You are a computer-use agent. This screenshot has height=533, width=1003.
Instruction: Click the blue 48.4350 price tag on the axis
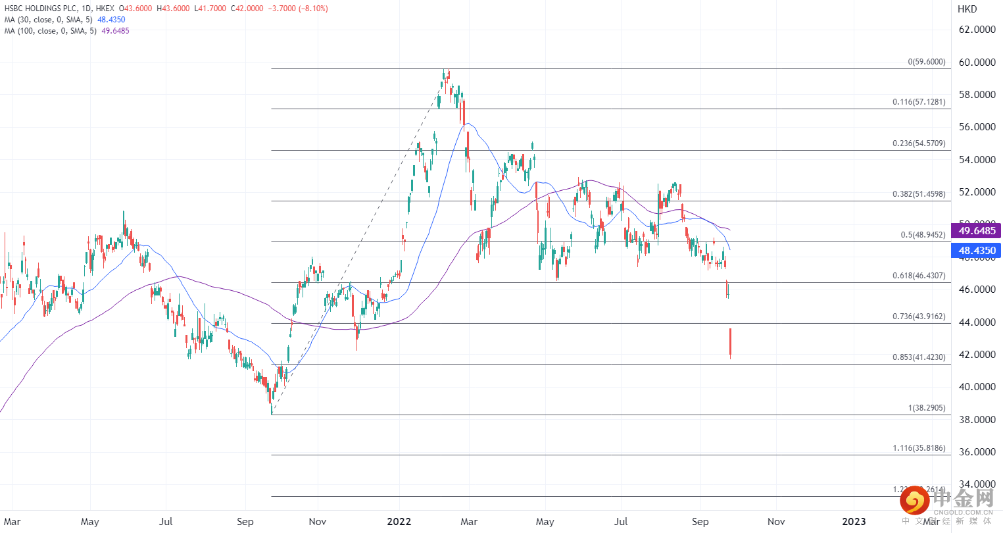coord(977,250)
